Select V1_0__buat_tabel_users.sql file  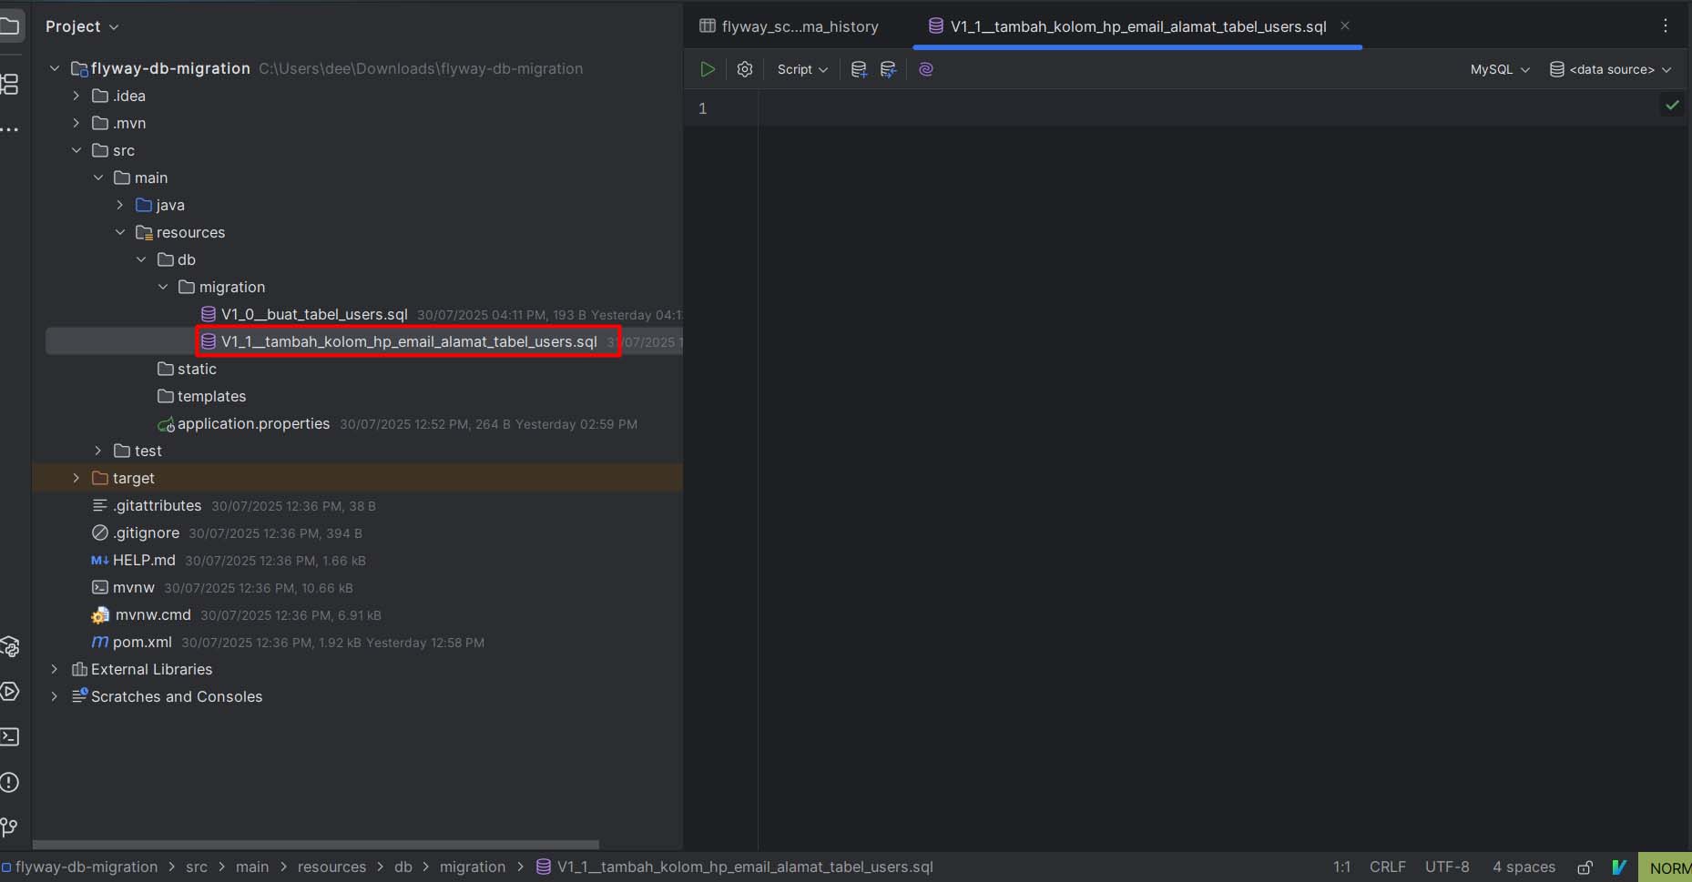coord(314,314)
